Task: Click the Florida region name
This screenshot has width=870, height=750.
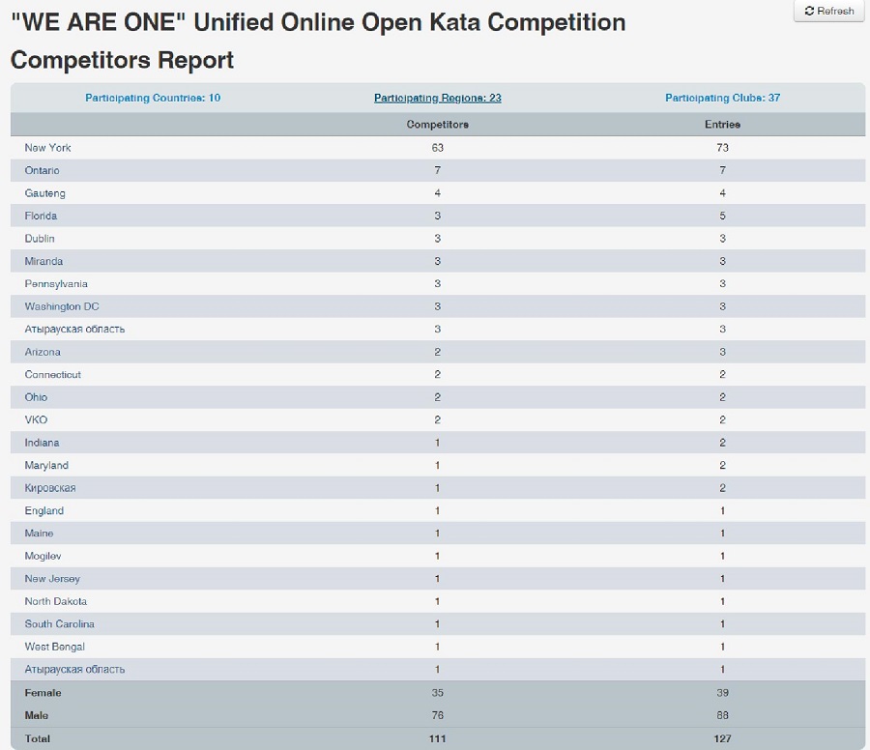Action: coord(41,216)
